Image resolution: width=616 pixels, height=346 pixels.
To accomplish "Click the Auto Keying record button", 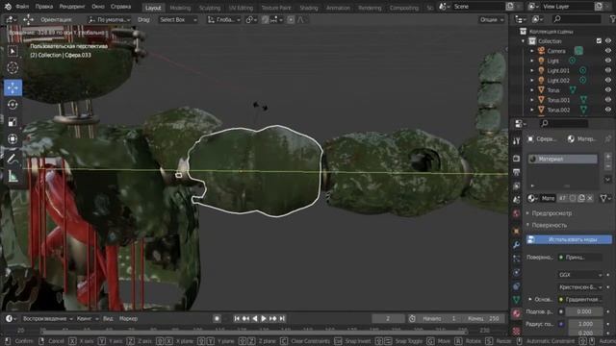I will pyautogui.click(x=217, y=318).
